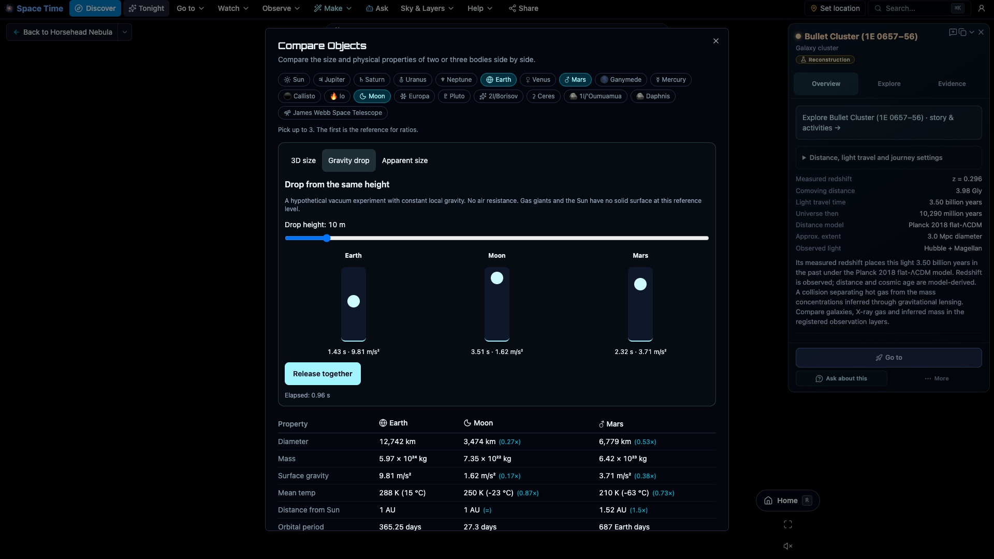Select the Overview tab
Image resolution: width=994 pixels, height=559 pixels.
[x=826, y=84]
